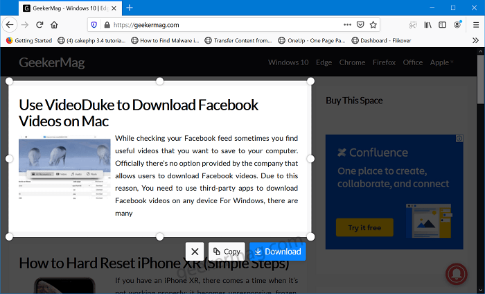Image resolution: width=485 pixels, height=294 pixels.
Task: Show site security padlock info
Action: click(107, 25)
